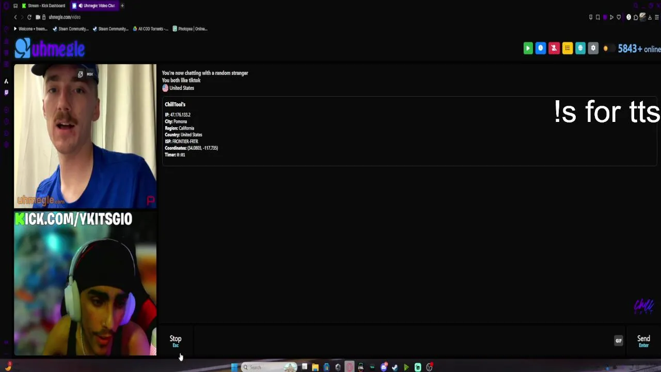The image size is (661, 372).
Task: Switch to Stream - Kick Dashboard tab
Action: (x=44, y=6)
